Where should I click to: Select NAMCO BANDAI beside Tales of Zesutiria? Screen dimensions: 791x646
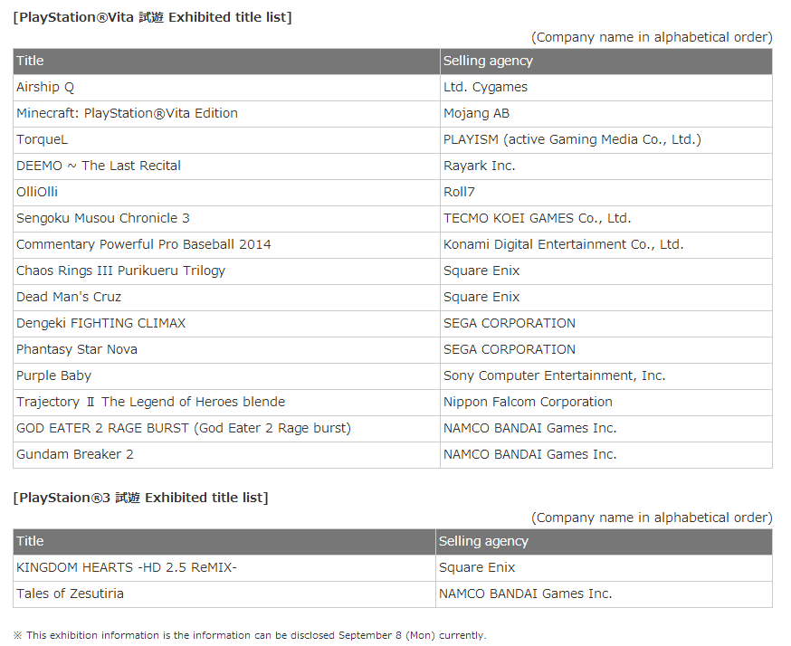click(605, 594)
